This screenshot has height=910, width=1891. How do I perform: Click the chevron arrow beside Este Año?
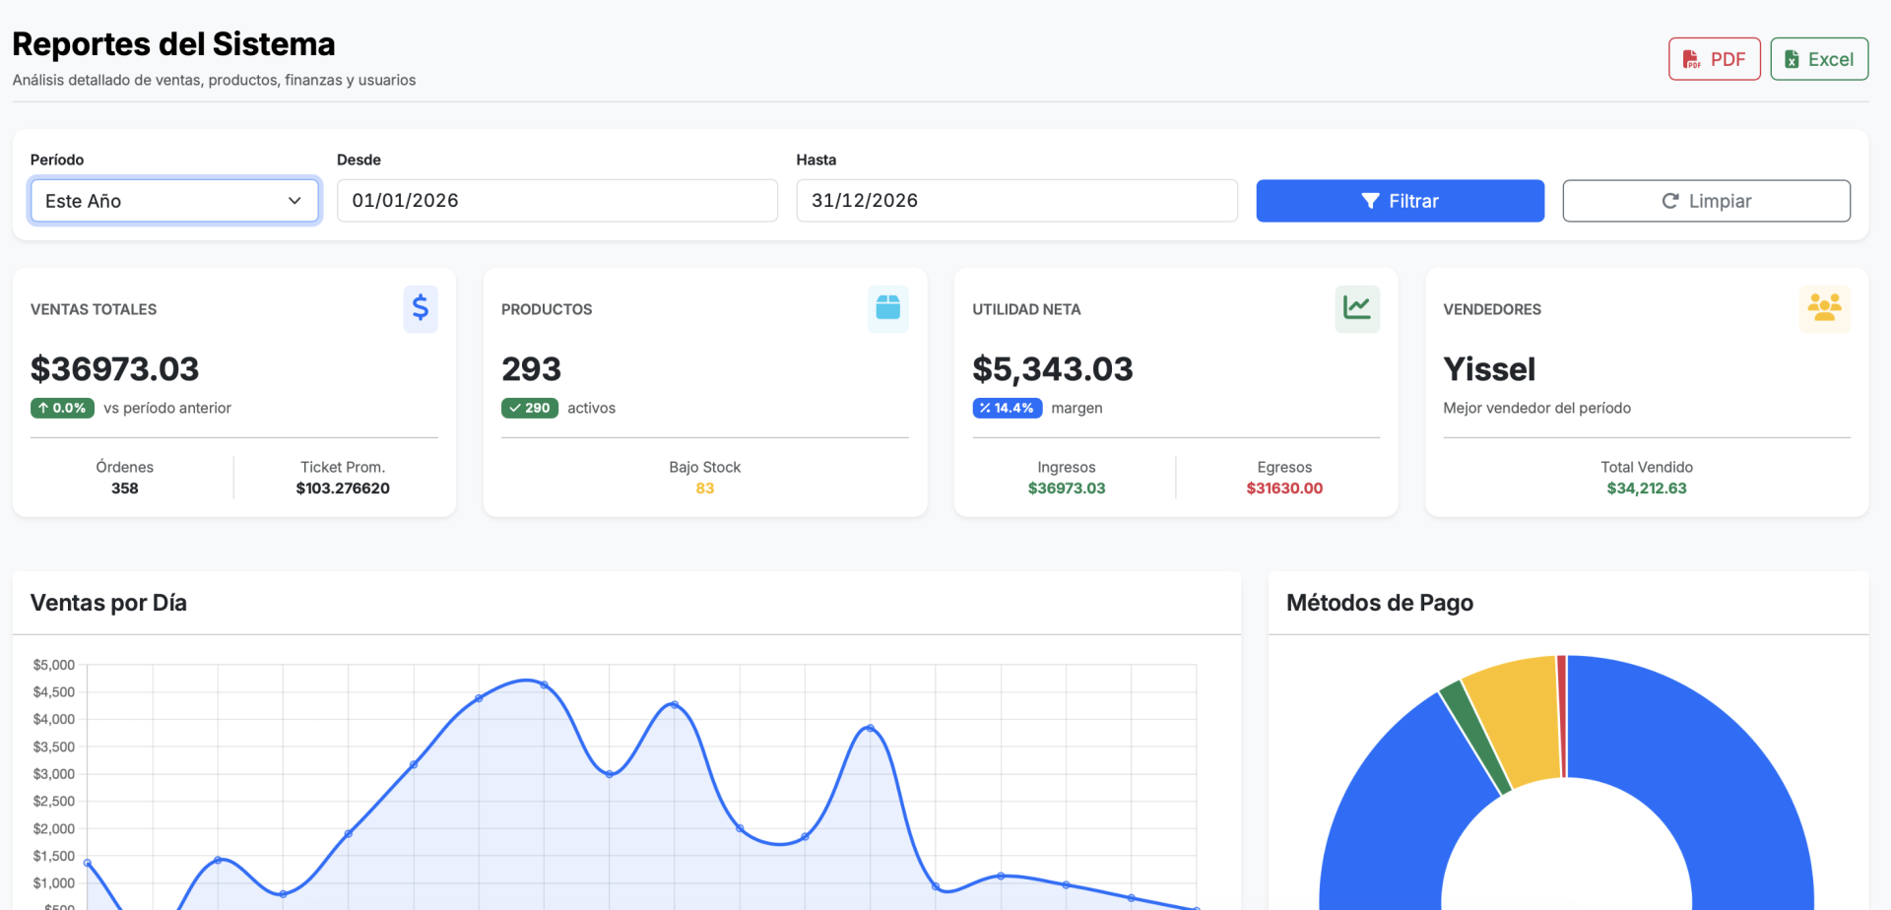294,201
